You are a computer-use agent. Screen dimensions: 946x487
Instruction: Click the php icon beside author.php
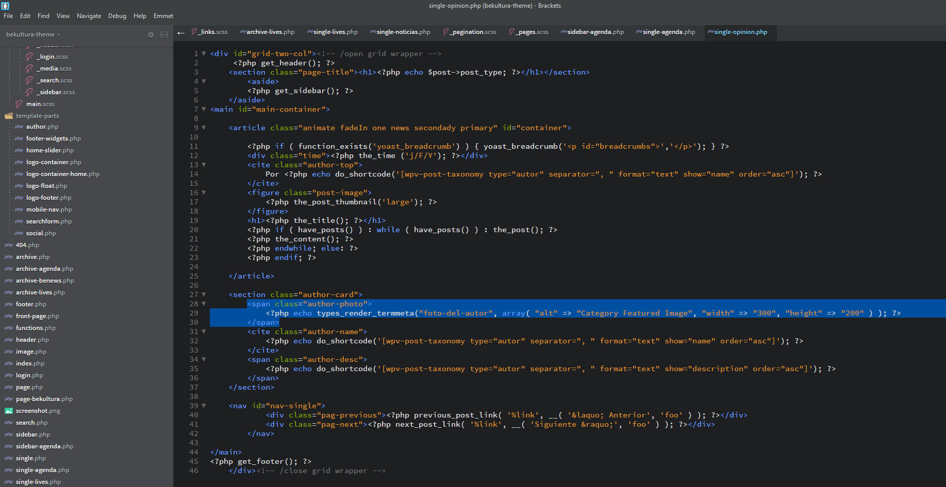pos(19,127)
